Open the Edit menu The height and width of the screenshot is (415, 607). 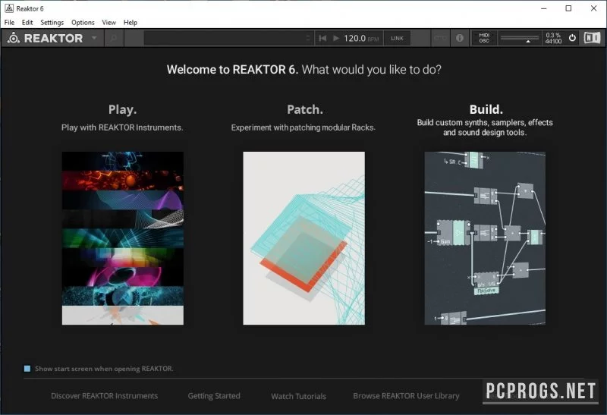click(x=27, y=23)
